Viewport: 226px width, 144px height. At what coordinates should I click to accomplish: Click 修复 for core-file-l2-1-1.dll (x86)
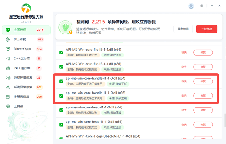[x=203, y=67]
